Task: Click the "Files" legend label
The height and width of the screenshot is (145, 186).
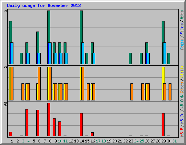Action: pos(182,29)
